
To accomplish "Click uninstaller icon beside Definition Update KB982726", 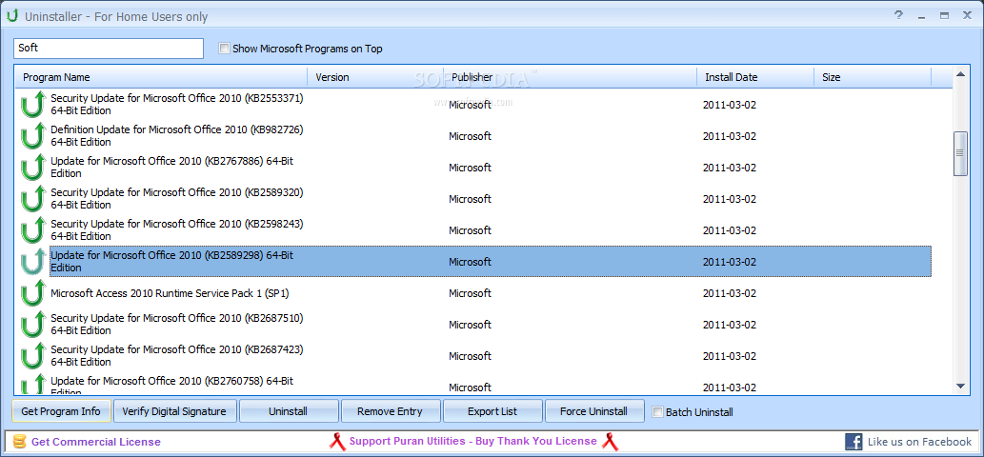I will tap(33, 136).
